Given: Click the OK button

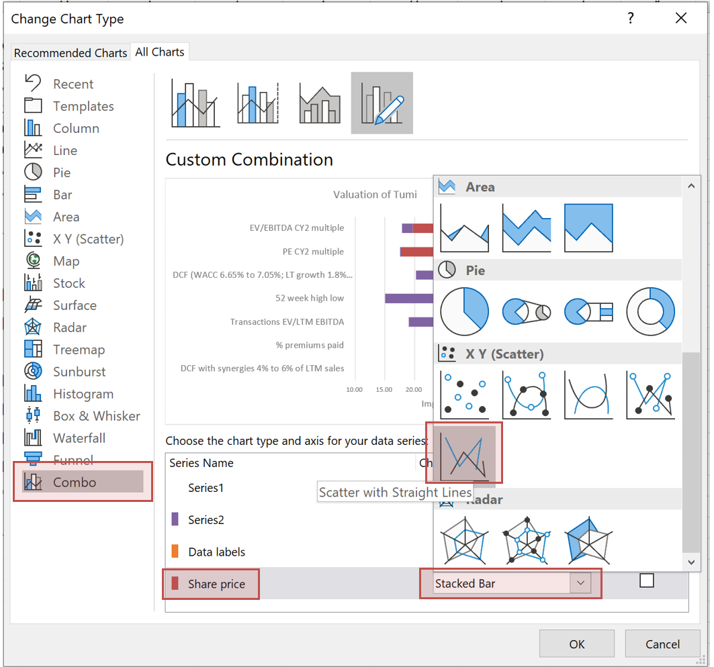Looking at the screenshot, I should [576, 644].
